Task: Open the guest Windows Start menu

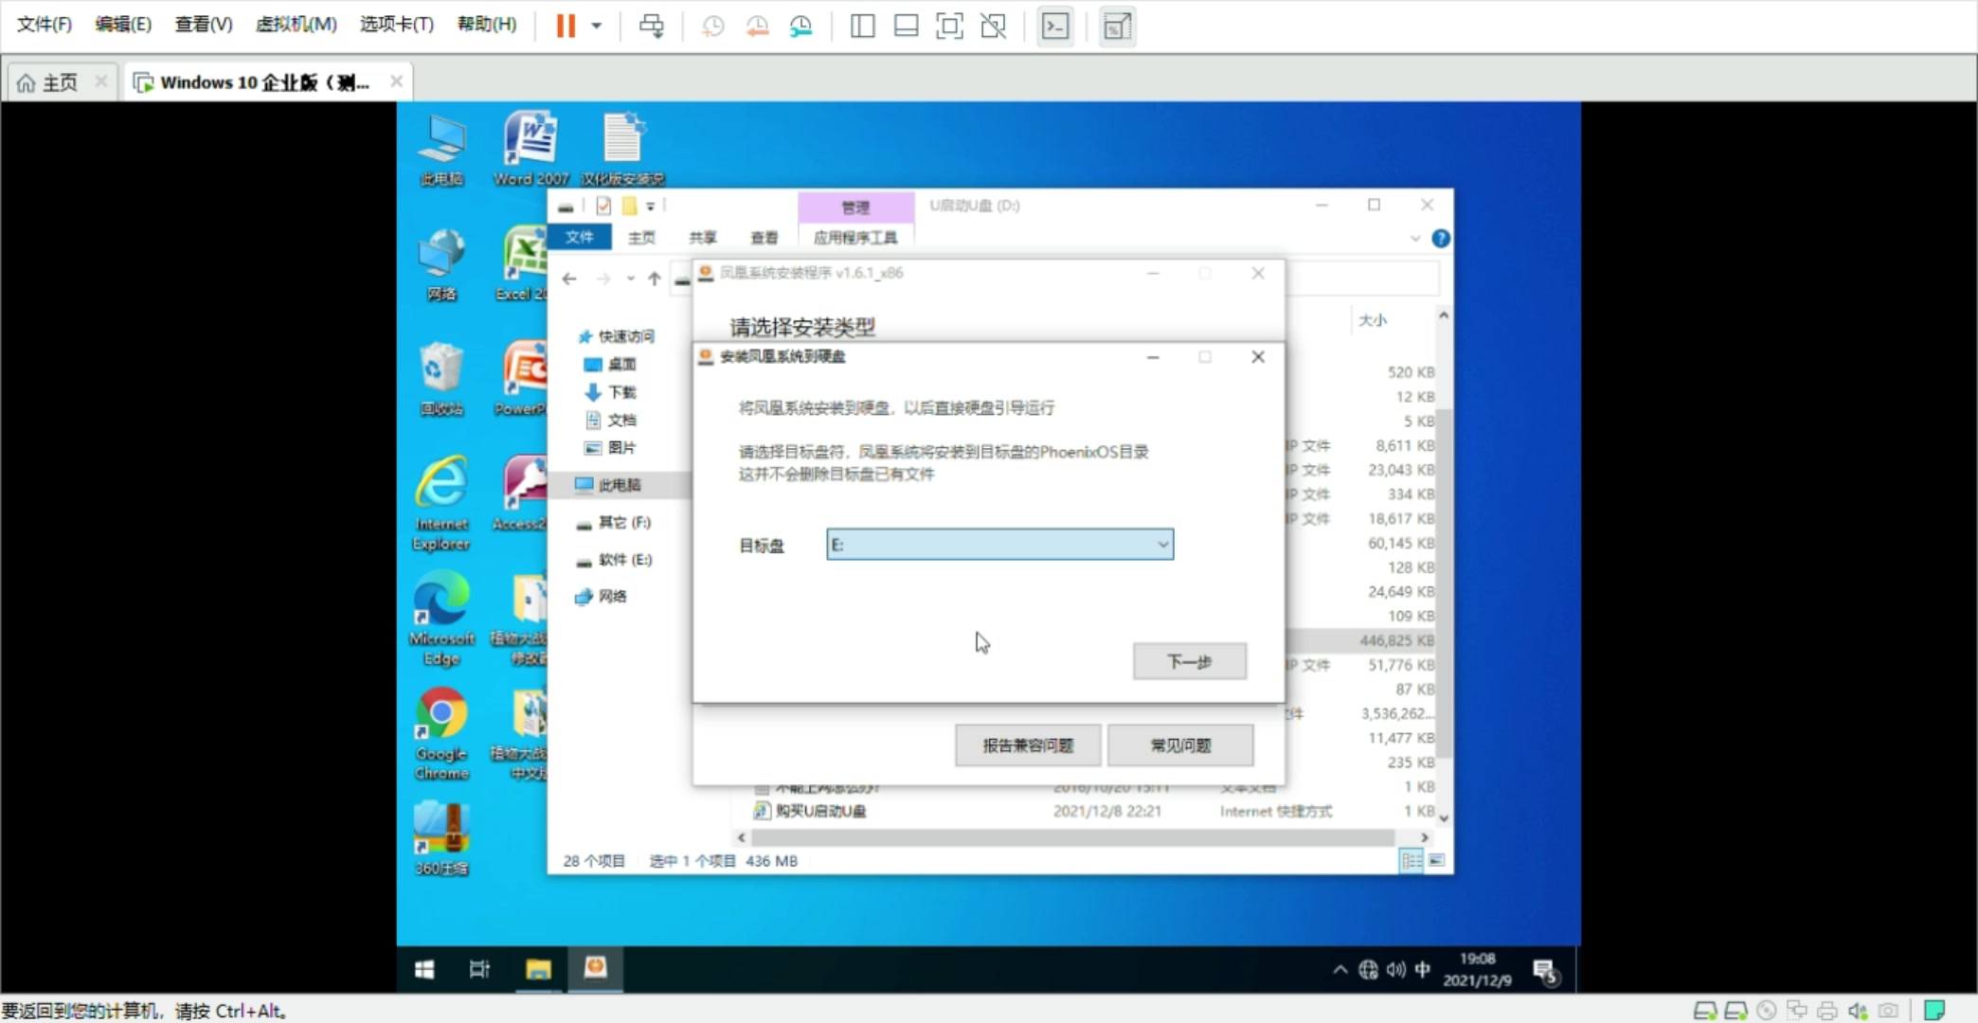Action: click(423, 969)
